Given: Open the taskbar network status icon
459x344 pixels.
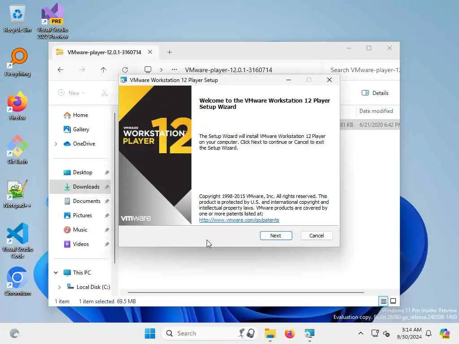Looking at the screenshot, I should click(375, 333).
